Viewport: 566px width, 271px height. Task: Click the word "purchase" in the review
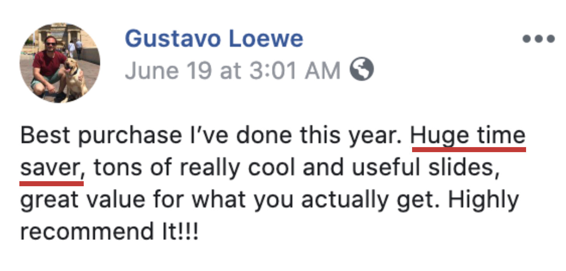(x=130, y=137)
